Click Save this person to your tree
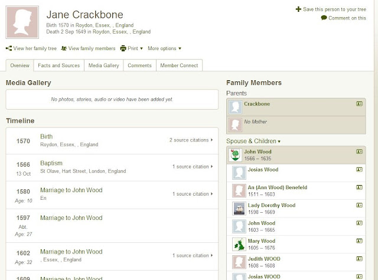The width and height of the screenshot is (378, 280). (334, 9)
